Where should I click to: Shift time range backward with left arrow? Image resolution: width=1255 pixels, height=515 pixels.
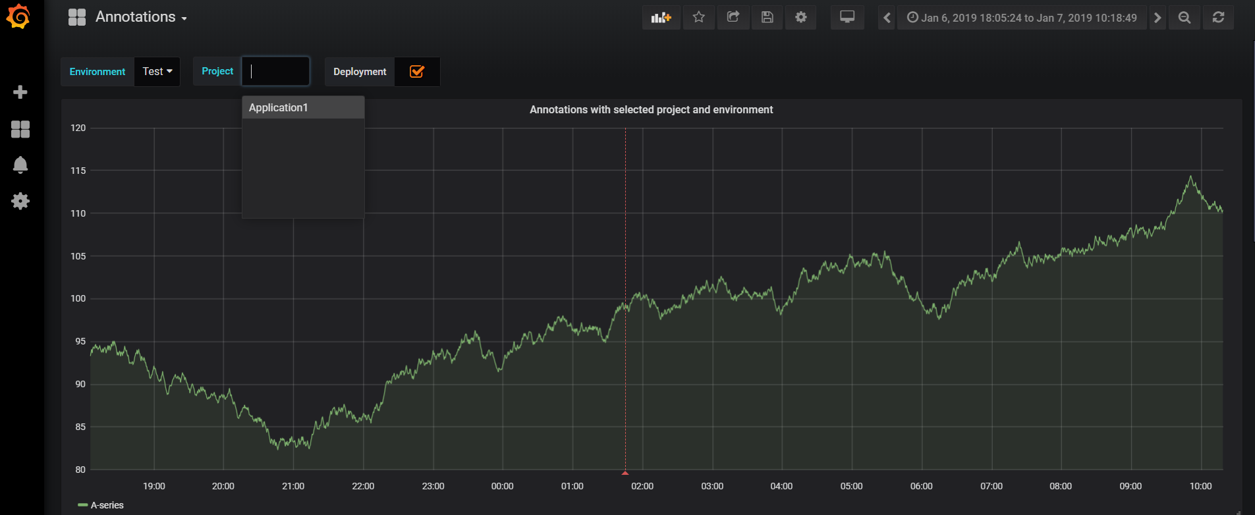pyautogui.click(x=887, y=18)
